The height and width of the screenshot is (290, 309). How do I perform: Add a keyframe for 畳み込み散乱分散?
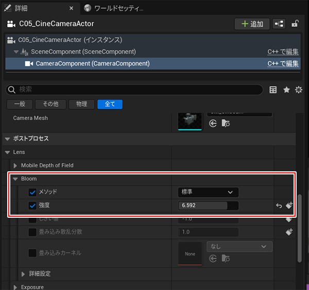[x=289, y=232]
